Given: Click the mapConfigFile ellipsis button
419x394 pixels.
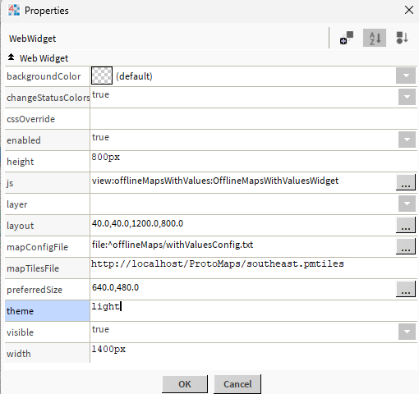Looking at the screenshot, I should pyautogui.click(x=406, y=246).
